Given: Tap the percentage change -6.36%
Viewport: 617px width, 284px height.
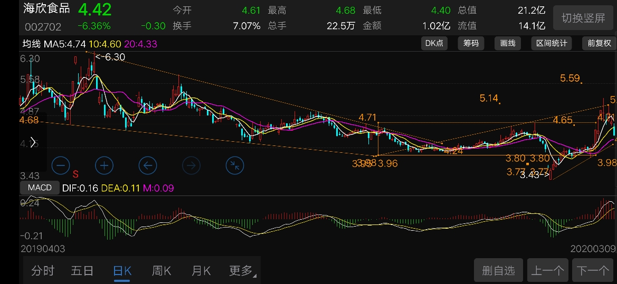Looking at the screenshot, I should (94, 26).
